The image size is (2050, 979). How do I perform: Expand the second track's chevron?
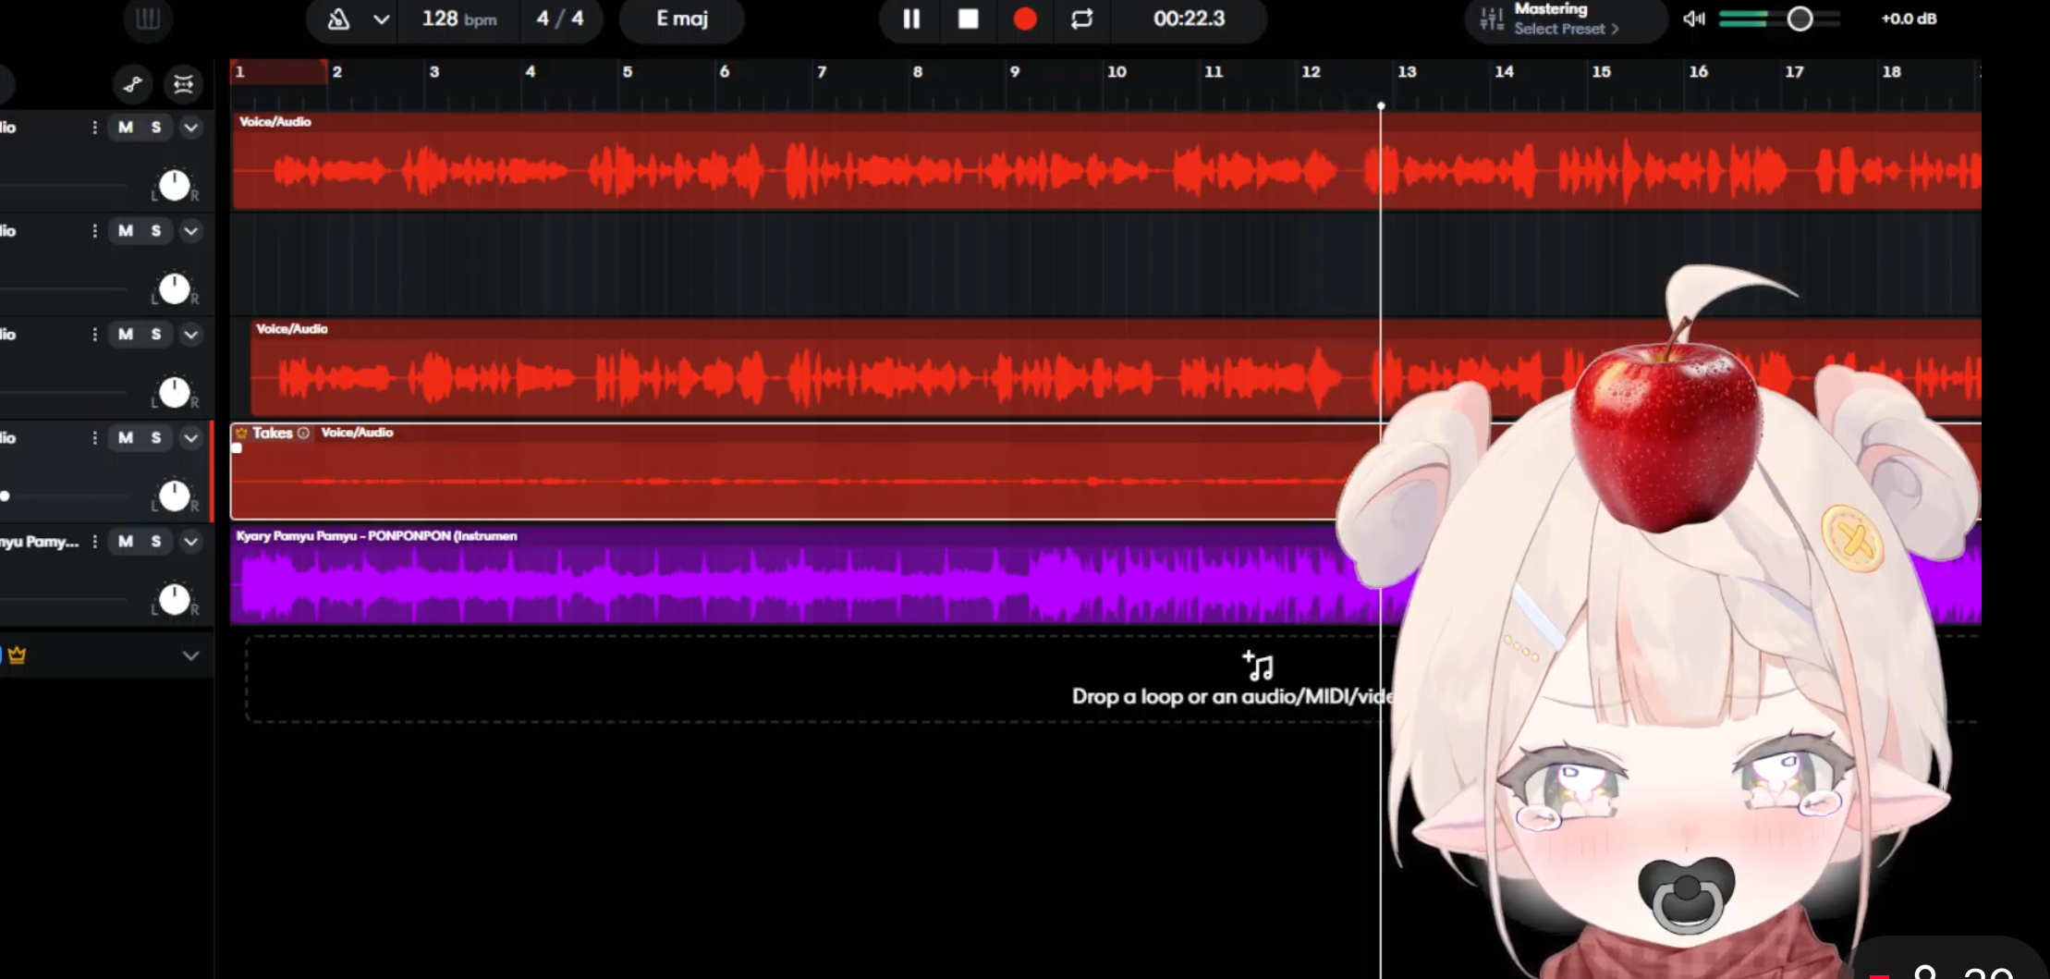[190, 231]
